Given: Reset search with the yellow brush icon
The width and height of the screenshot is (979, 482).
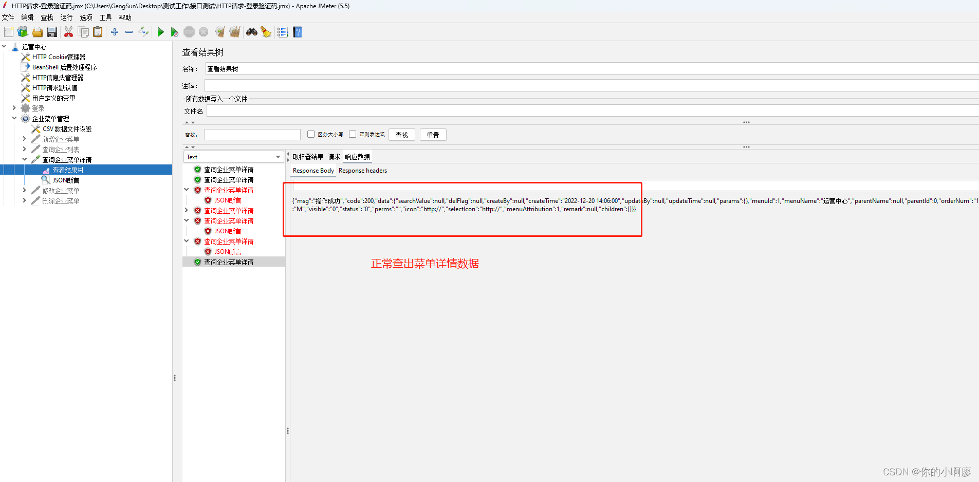Looking at the screenshot, I should (266, 32).
